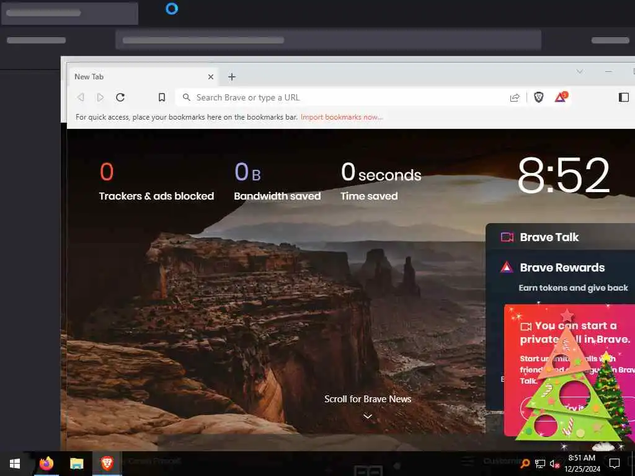Open the share icon in the address bar
Screen dimensions: 635x476
(x=515, y=97)
